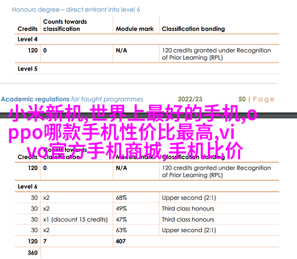Click the 'Honours degree – direct entrant into level 6' heading
This screenshot has height=259, width=297.
pos(76,10)
